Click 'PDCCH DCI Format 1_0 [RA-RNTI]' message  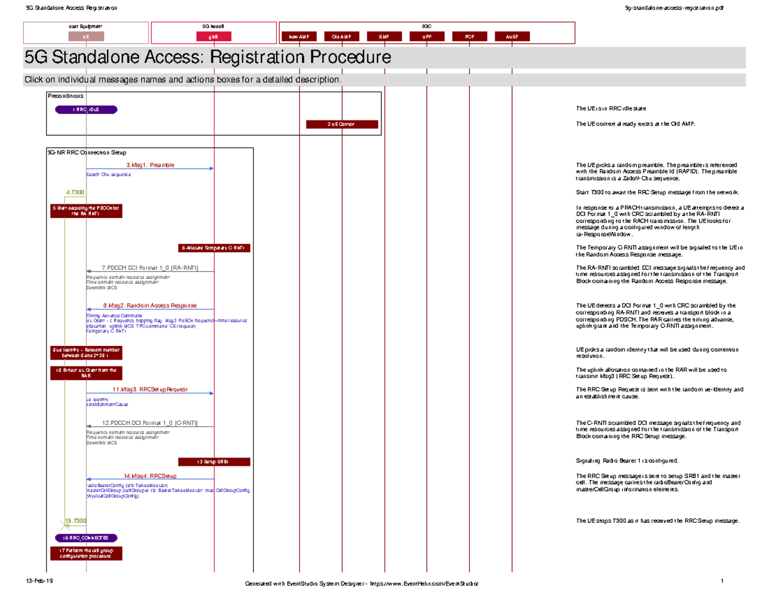coord(150,267)
